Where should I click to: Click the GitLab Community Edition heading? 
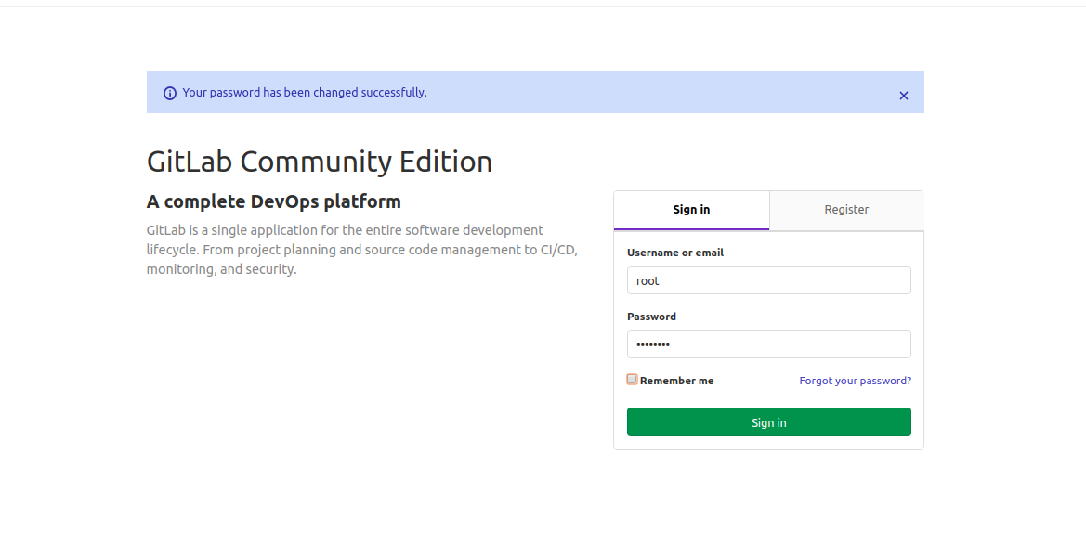[x=320, y=162]
